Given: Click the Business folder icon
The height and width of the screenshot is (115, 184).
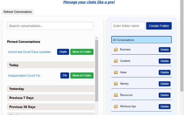Looking at the screenshot, I should pos(116,49).
